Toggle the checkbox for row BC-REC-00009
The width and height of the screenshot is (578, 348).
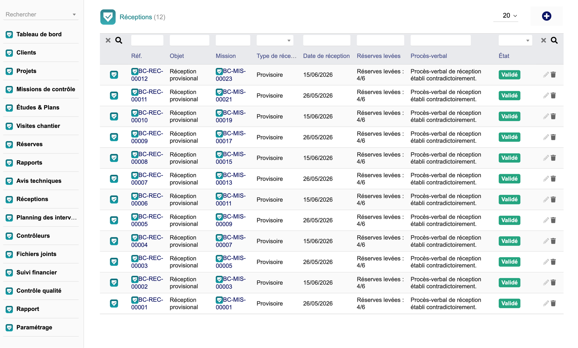[x=114, y=137]
